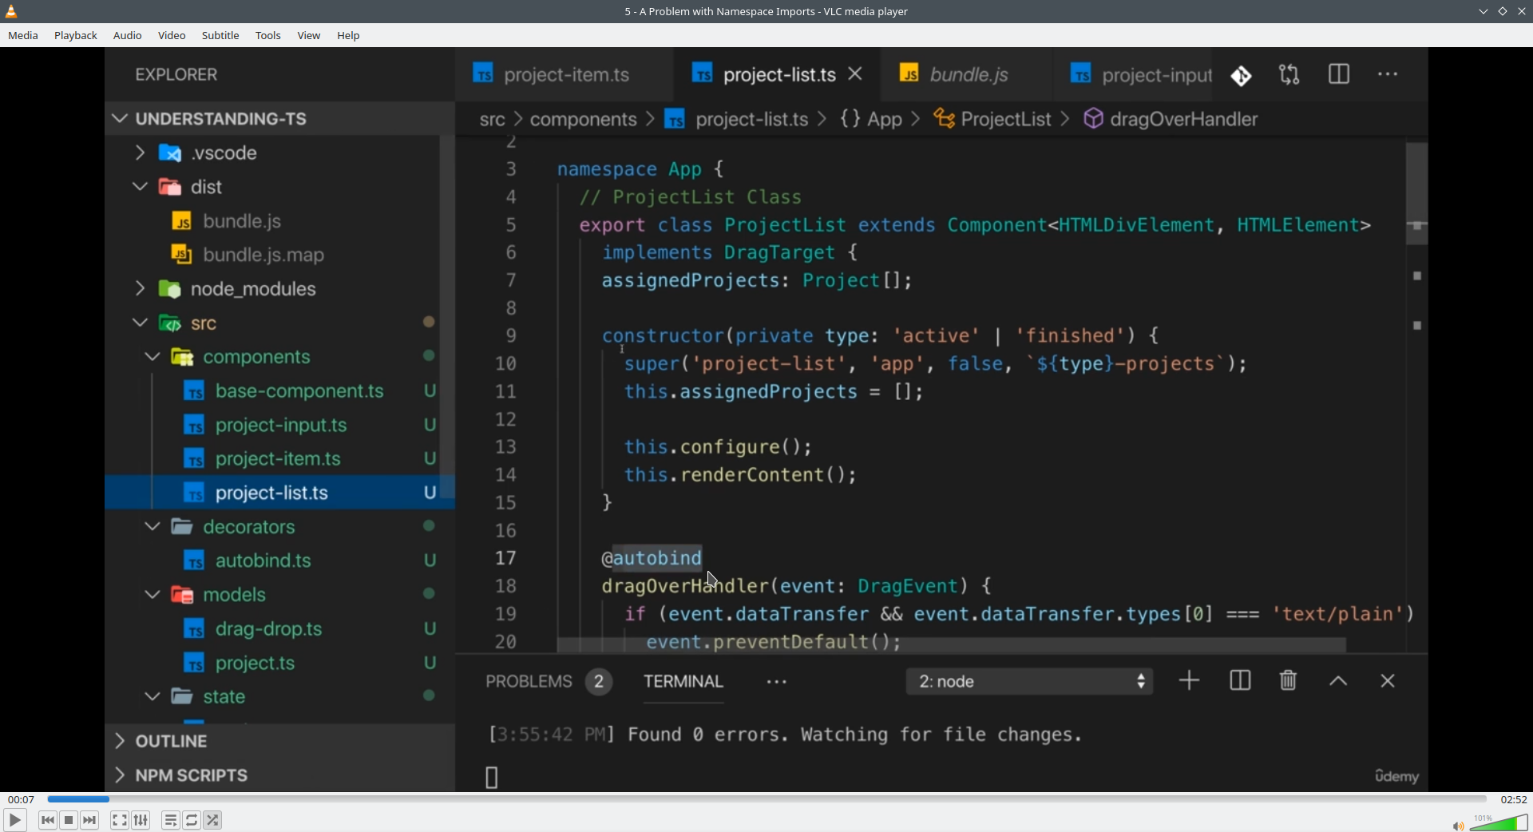Viewport: 1533px width, 832px height.
Task: Switch to the bundle.js editor tab
Action: click(x=967, y=74)
